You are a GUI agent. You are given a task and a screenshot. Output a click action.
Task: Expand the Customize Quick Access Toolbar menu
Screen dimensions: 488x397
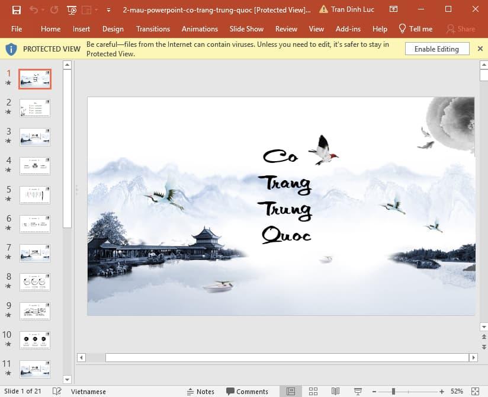point(109,10)
